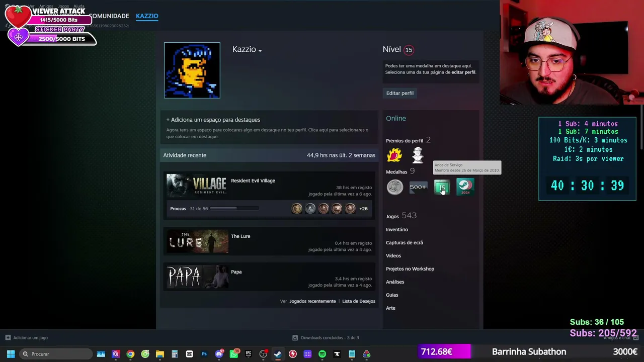Click the Editar perfil button

tap(400, 93)
